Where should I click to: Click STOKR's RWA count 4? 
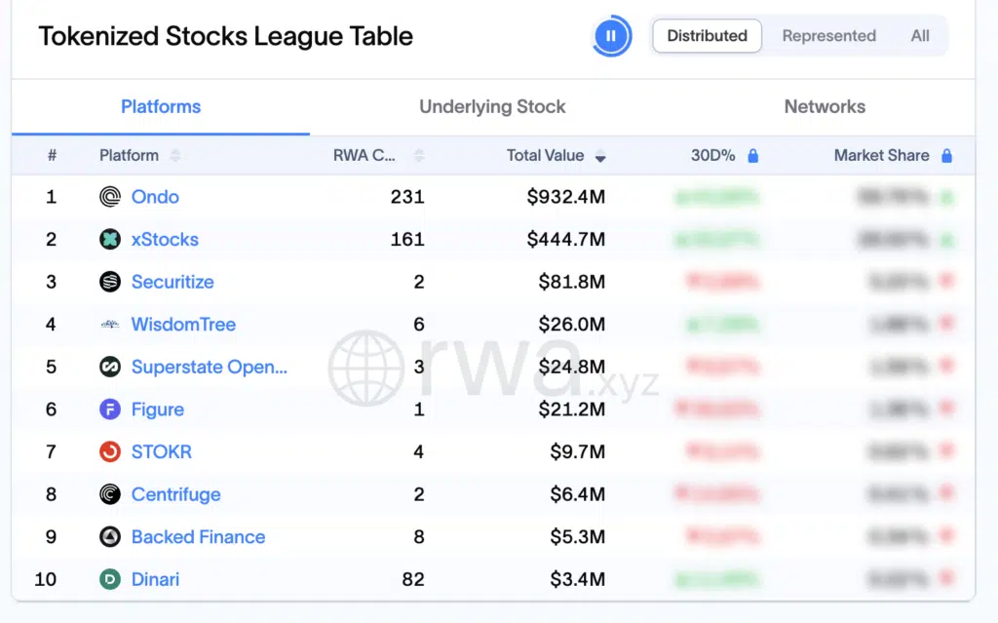(x=419, y=451)
